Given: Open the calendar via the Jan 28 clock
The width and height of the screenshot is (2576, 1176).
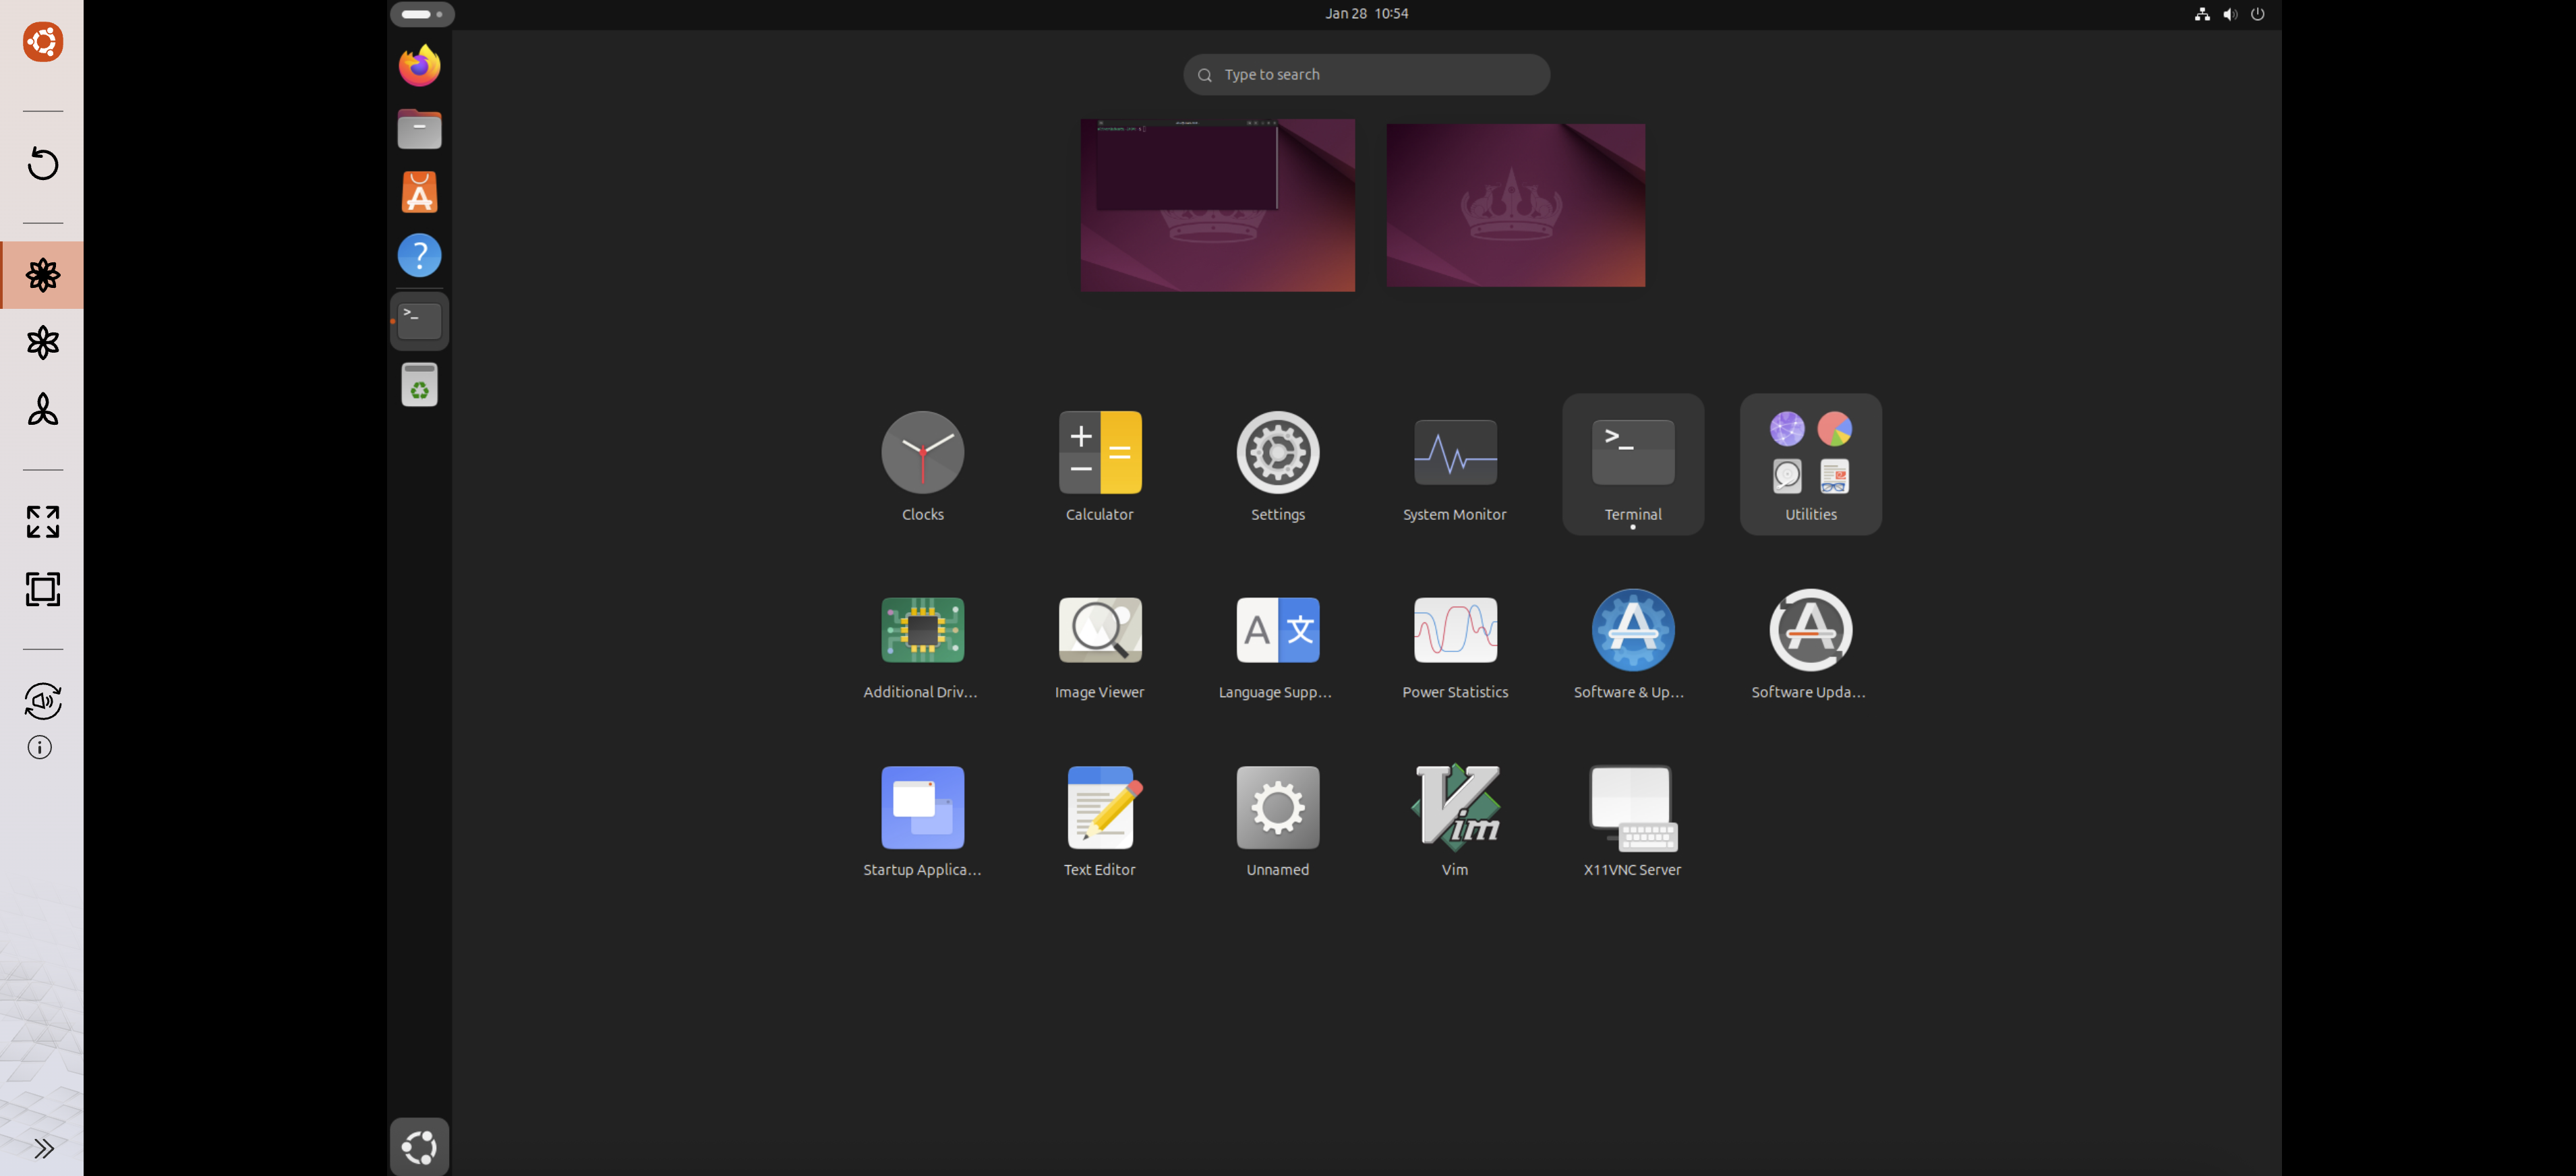Looking at the screenshot, I should coord(1366,13).
